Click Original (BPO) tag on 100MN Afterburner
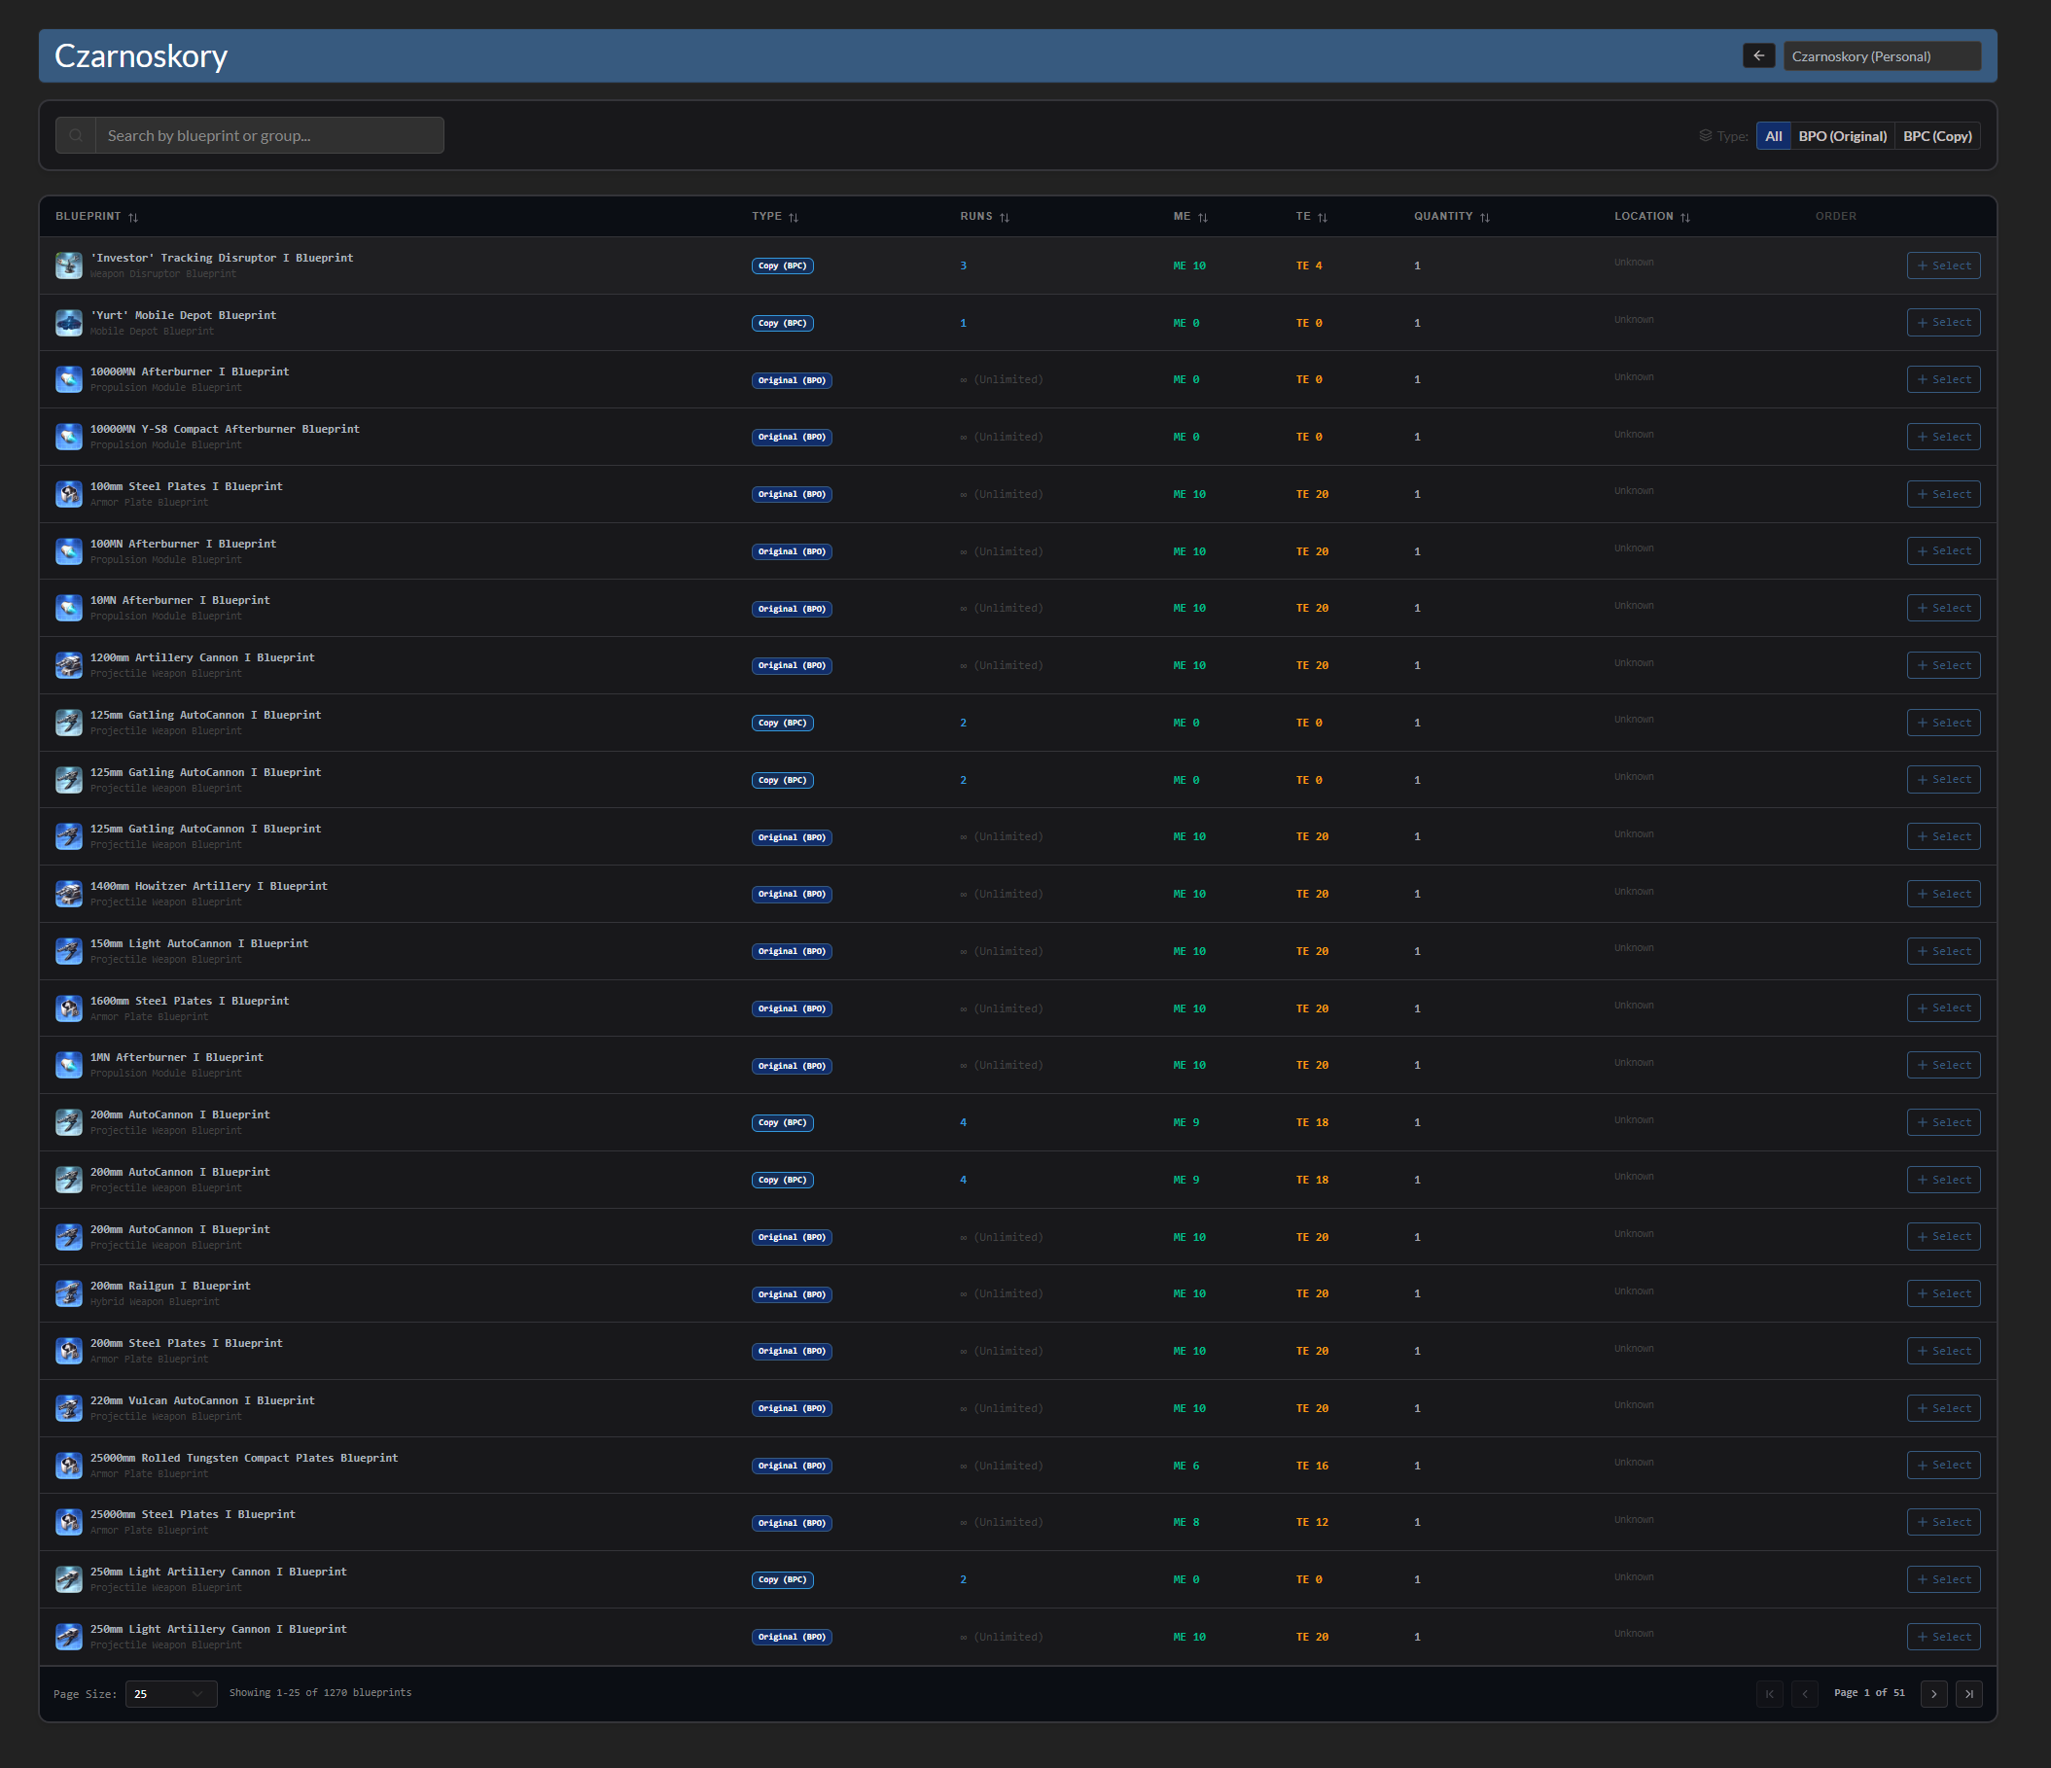2051x1768 pixels. (792, 551)
